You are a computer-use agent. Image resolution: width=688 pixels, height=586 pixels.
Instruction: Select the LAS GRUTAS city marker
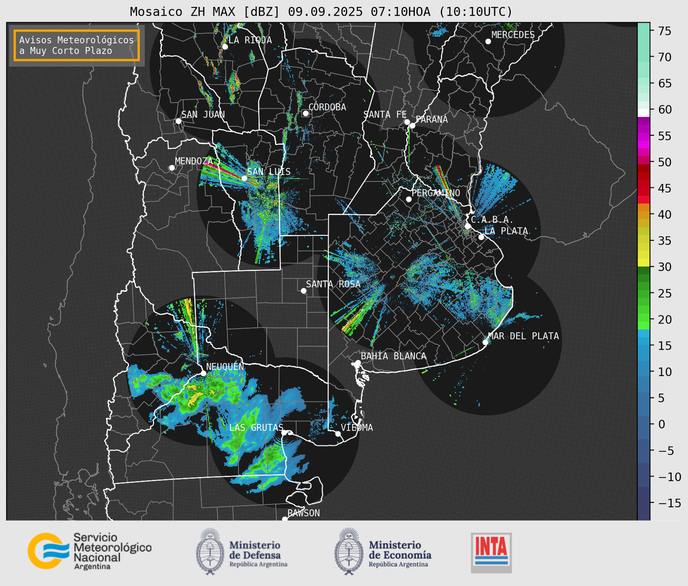pyautogui.click(x=284, y=432)
